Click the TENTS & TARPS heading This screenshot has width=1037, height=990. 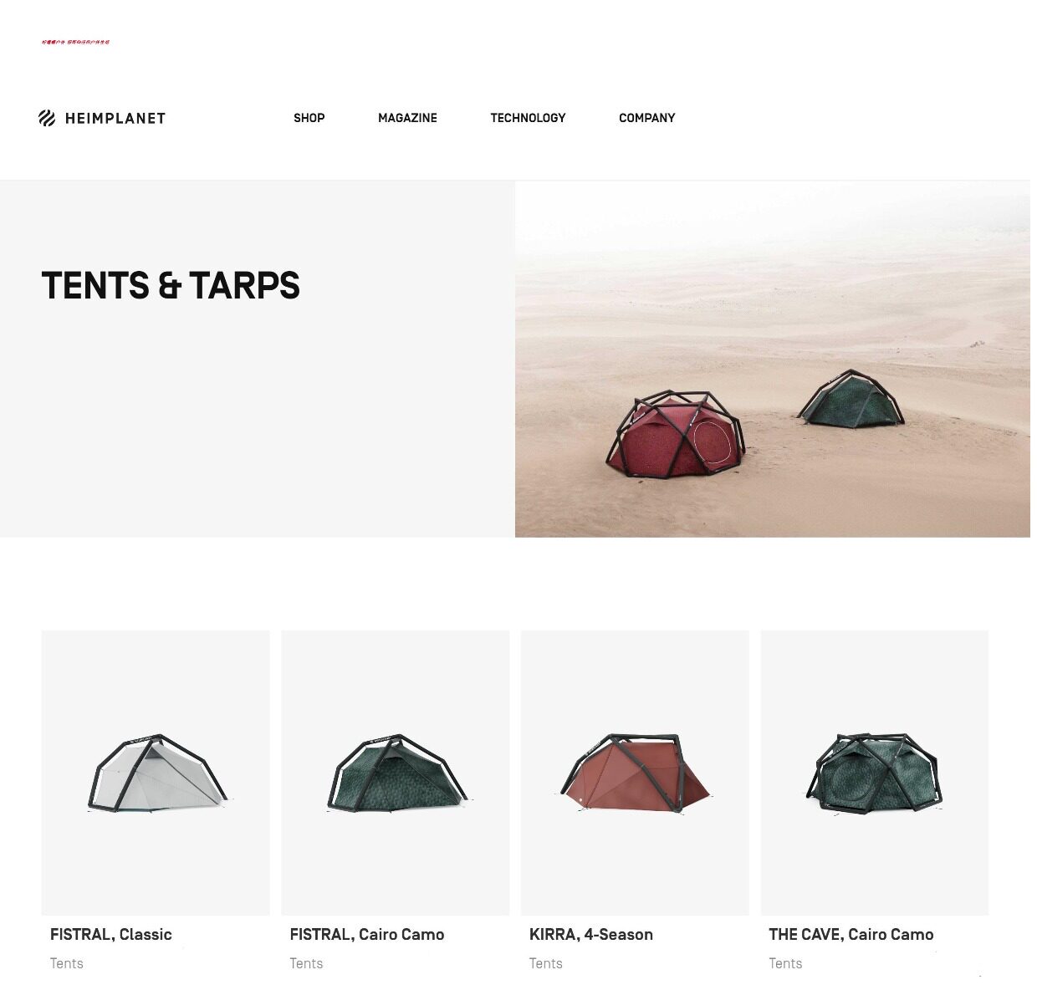pos(171,286)
